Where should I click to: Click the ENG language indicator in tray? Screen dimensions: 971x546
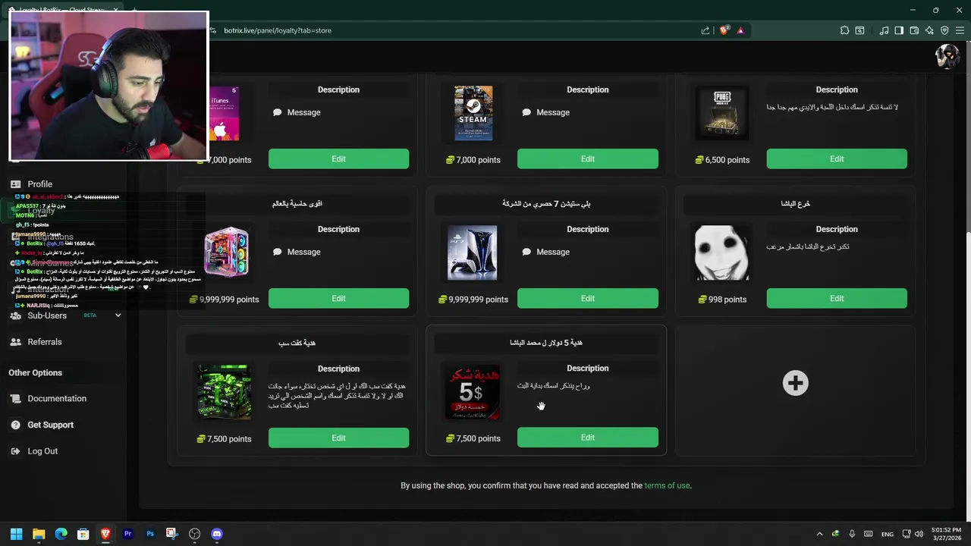tap(887, 534)
